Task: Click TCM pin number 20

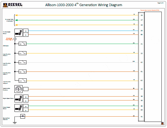Action: tap(142, 31)
